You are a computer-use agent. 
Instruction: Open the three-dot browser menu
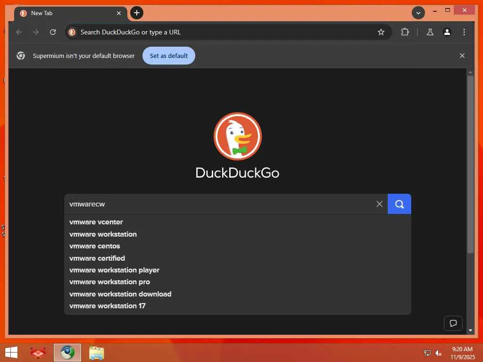(x=464, y=32)
